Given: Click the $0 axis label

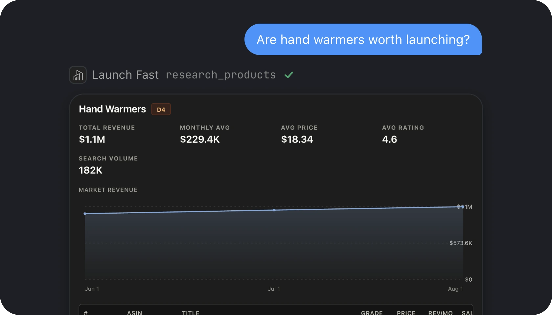Looking at the screenshot, I should [x=469, y=280].
